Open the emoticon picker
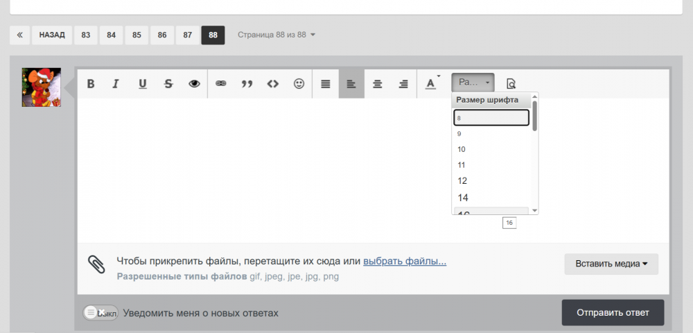The width and height of the screenshot is (693, 333). (x=299, y=83)
